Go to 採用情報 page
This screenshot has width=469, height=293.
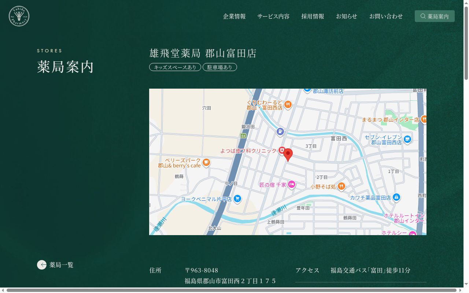point(313,16)
